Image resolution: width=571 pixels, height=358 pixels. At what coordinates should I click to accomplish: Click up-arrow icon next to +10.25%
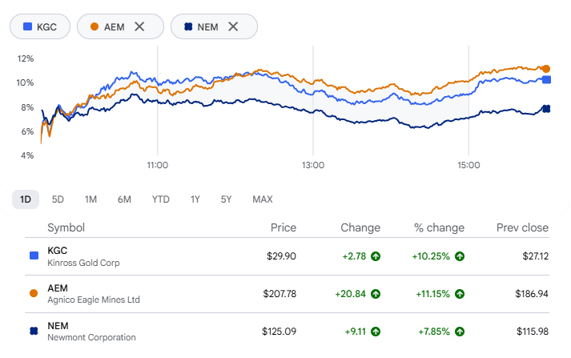pyautogui.click(x=460, y=256)
